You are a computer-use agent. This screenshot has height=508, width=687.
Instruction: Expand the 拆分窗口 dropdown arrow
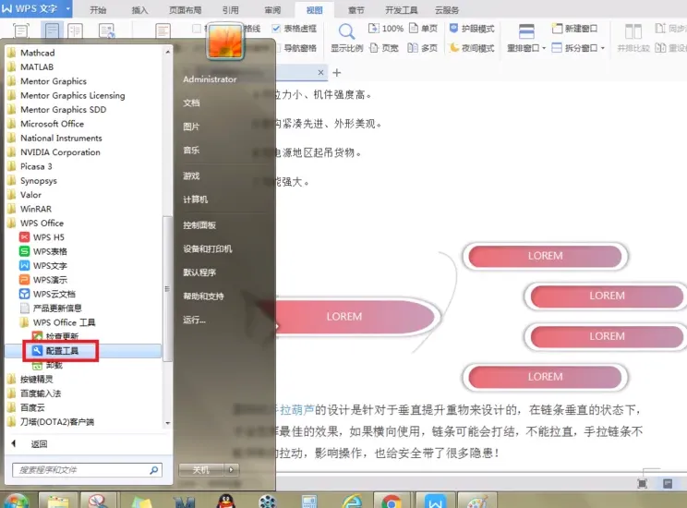603,48
